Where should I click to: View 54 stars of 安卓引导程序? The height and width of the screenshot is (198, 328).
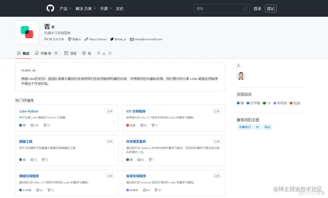coord(146,190)
